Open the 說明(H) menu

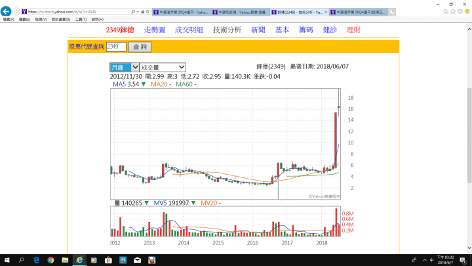[97, 19]
